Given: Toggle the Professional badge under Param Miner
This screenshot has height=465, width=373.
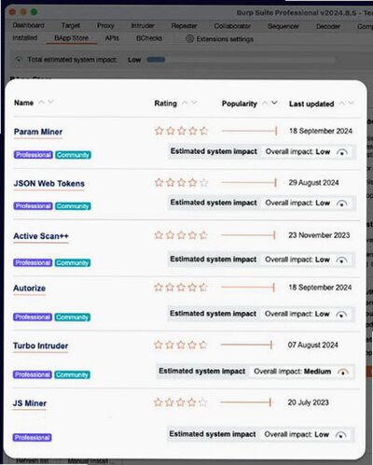Looking at the screenshot, I should click(34, 155).
